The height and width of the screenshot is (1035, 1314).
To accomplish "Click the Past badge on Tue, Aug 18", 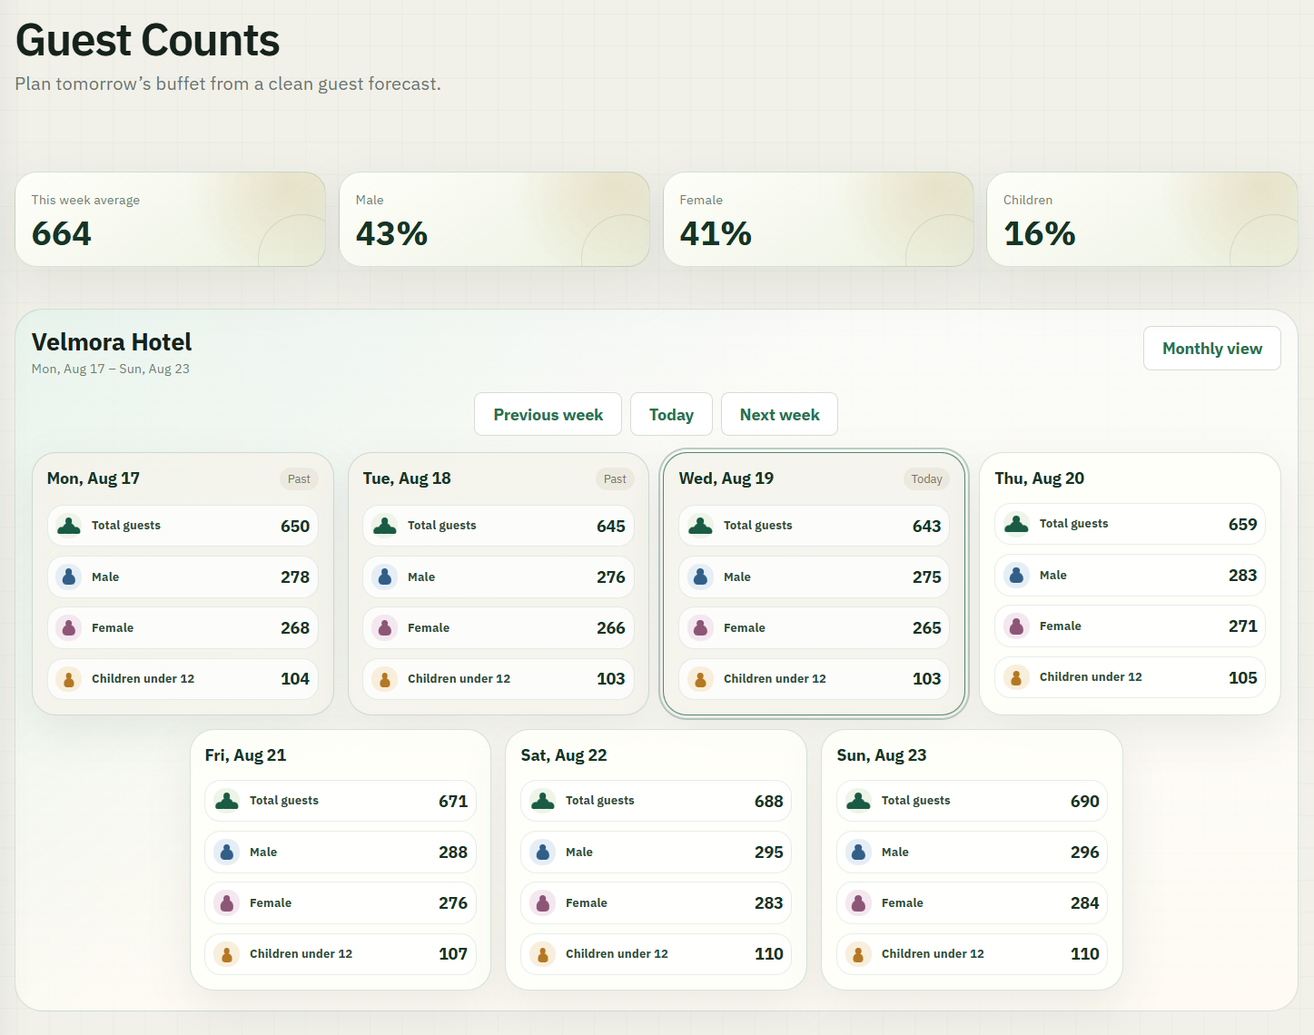I will (615, 479).
